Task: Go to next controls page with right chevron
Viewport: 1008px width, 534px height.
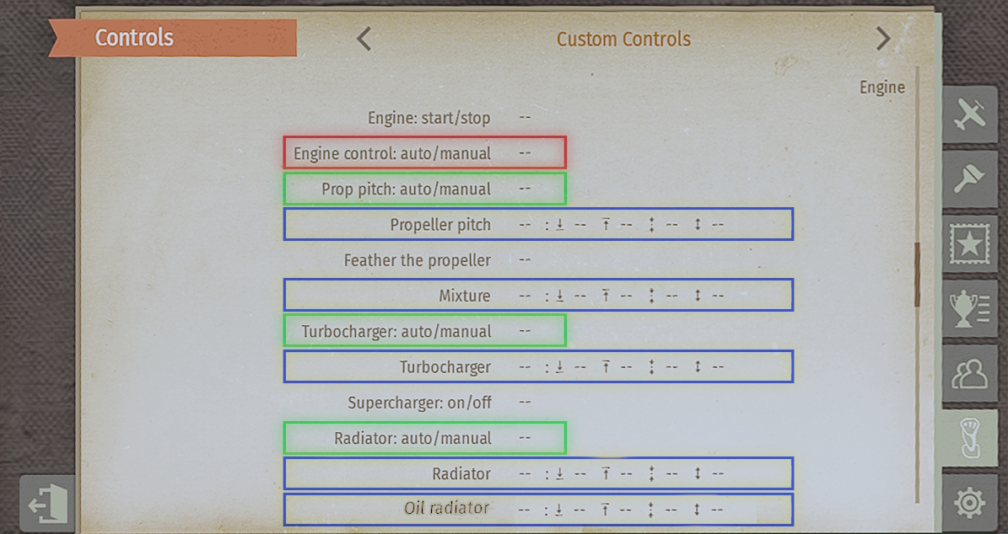Action: point(882,39)
